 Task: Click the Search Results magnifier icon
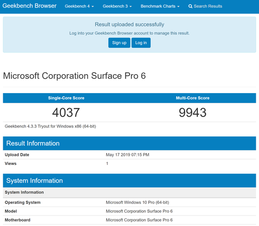pos(190,6)
